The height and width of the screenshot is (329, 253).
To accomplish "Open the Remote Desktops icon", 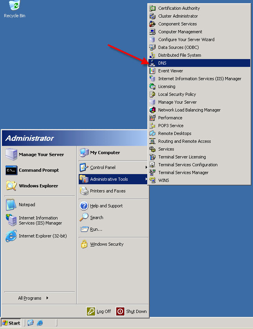I will tap(152, 133).
